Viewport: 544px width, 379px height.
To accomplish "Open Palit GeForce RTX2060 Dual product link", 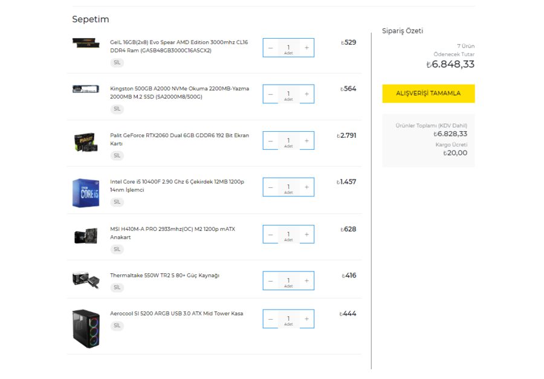I will coord(180,140).
